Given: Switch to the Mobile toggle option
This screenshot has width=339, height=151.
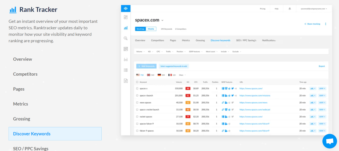Looking at the screenshot, I should point(151,29).
